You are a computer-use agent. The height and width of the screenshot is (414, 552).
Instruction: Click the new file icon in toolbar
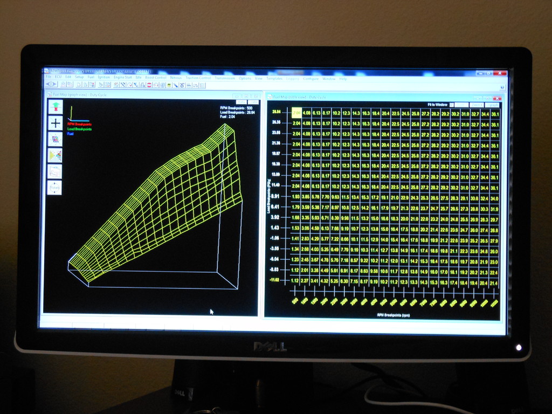pos(78,85)
